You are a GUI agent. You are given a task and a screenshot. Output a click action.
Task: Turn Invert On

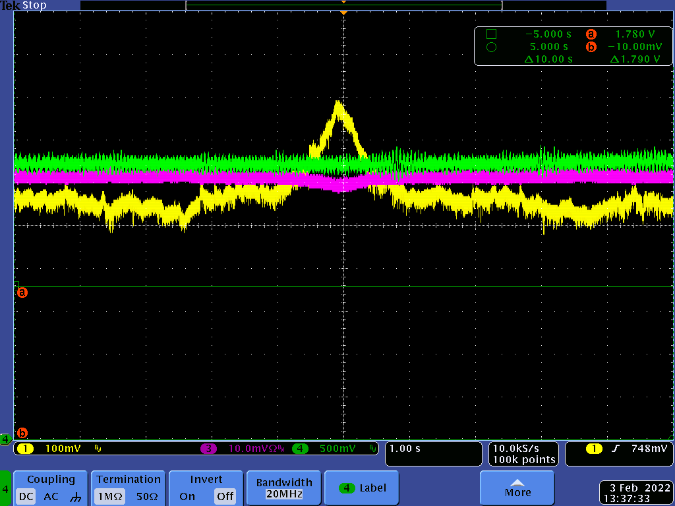tap(187, 496)
